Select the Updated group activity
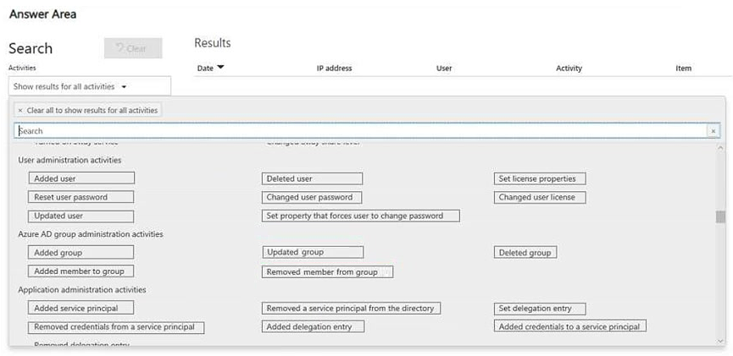 313,252
